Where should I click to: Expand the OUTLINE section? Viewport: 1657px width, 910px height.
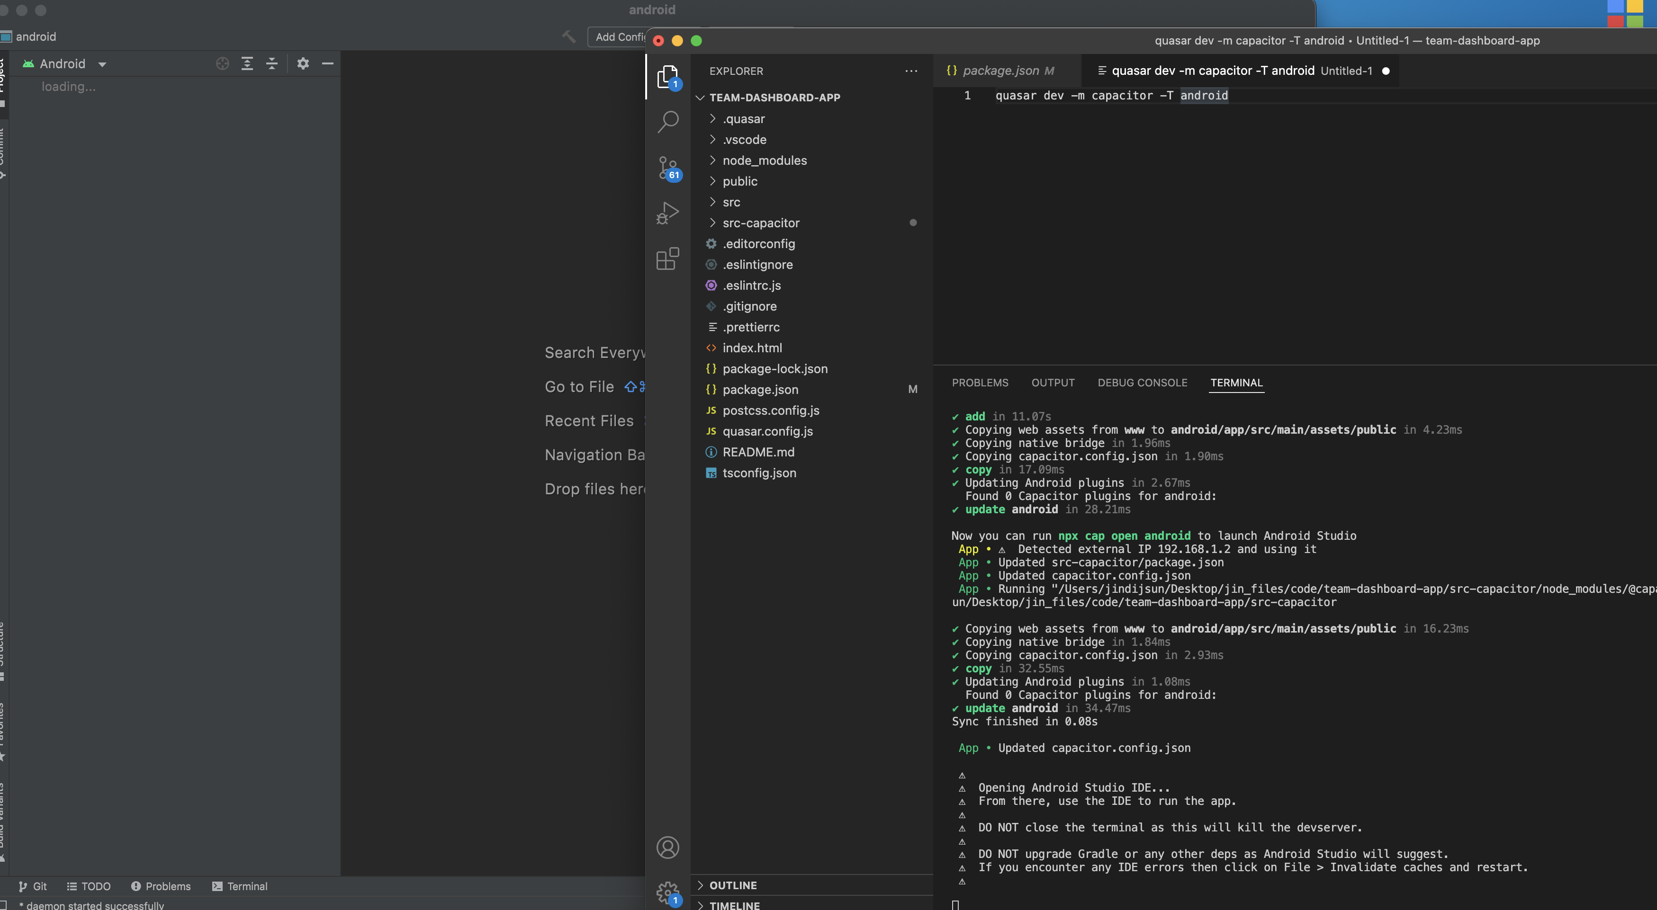coord(733,885)
